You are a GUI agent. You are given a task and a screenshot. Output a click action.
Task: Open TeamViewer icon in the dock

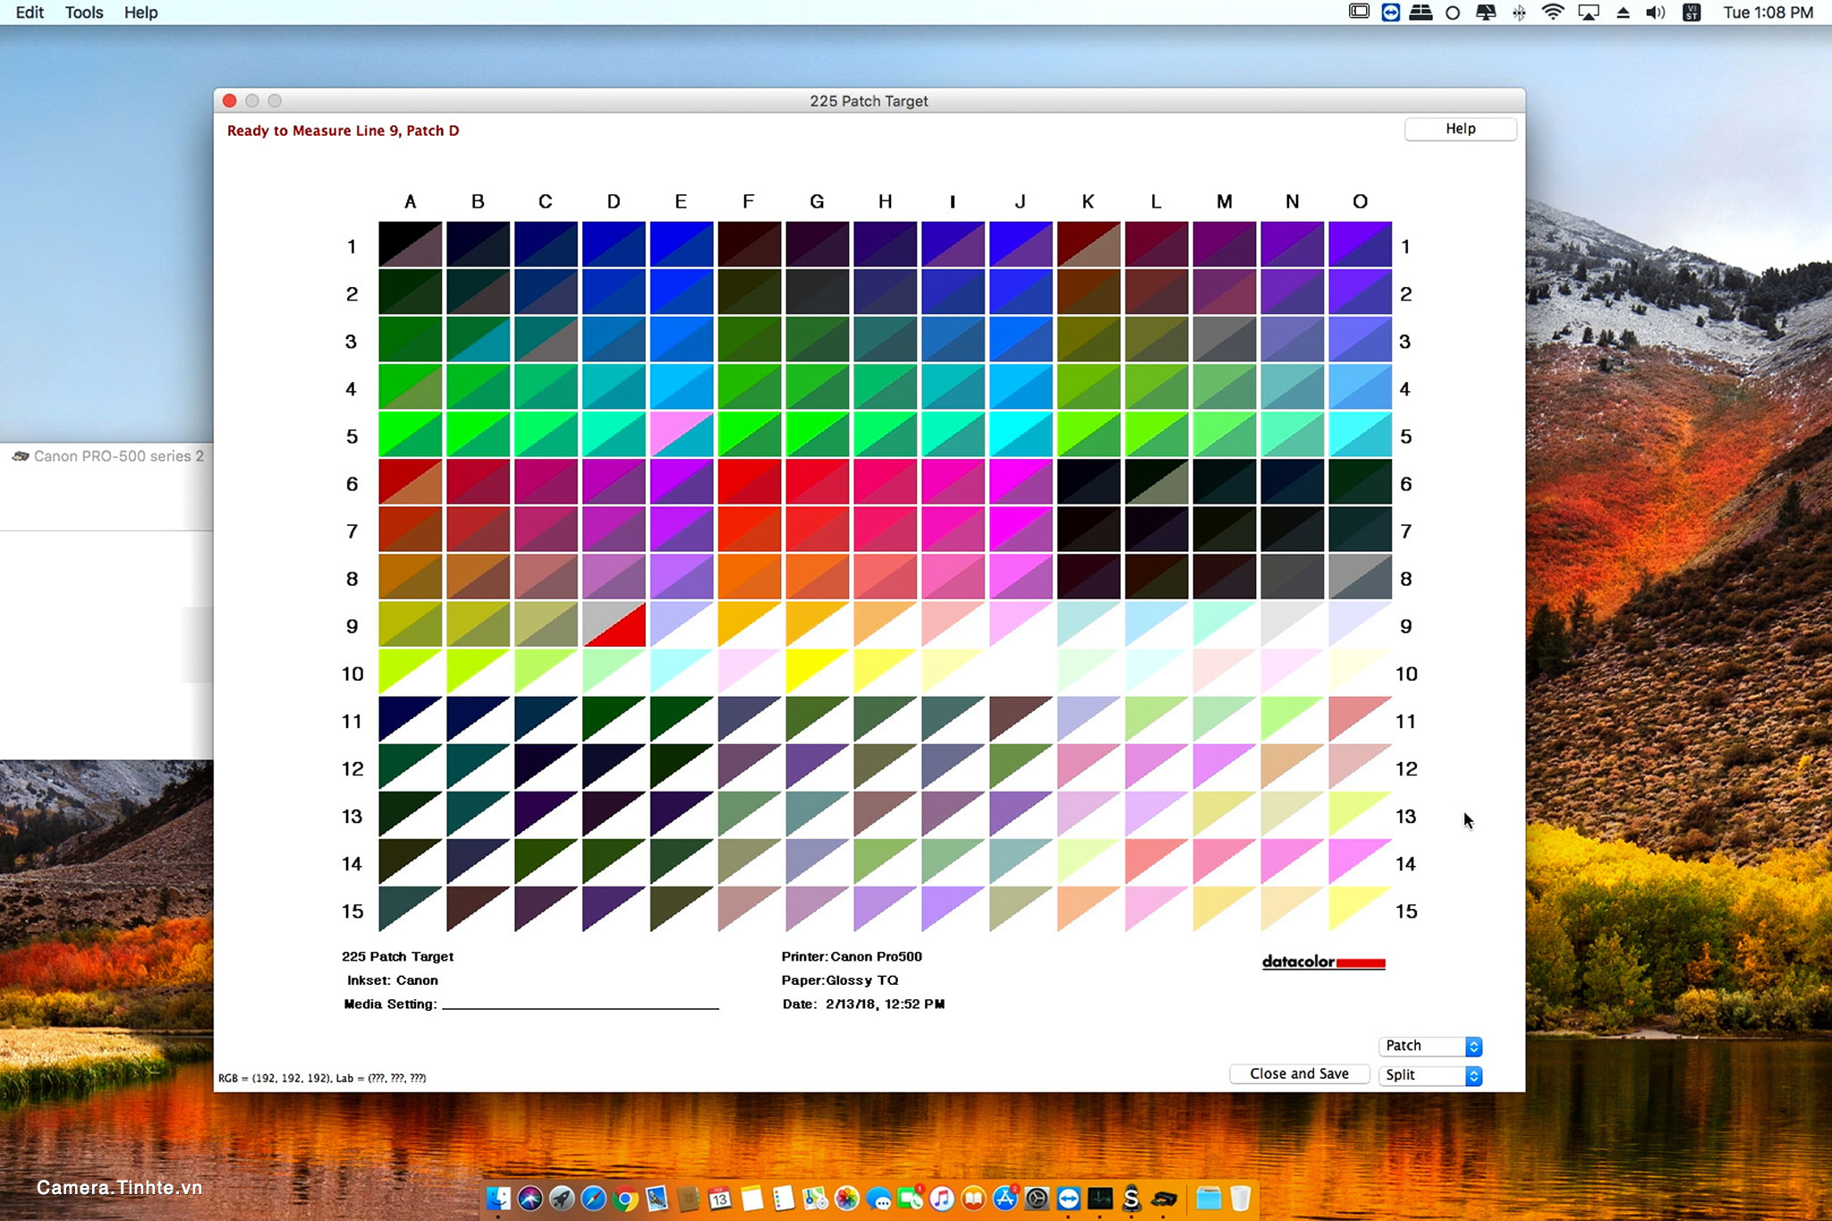1068,1198
